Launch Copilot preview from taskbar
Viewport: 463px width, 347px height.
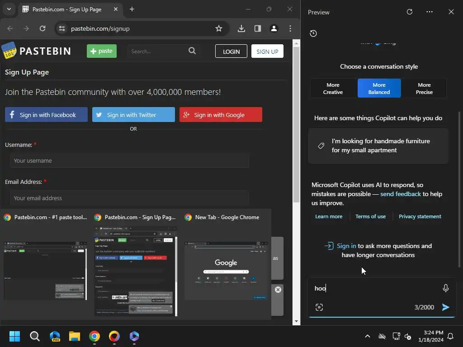point(55,336)
